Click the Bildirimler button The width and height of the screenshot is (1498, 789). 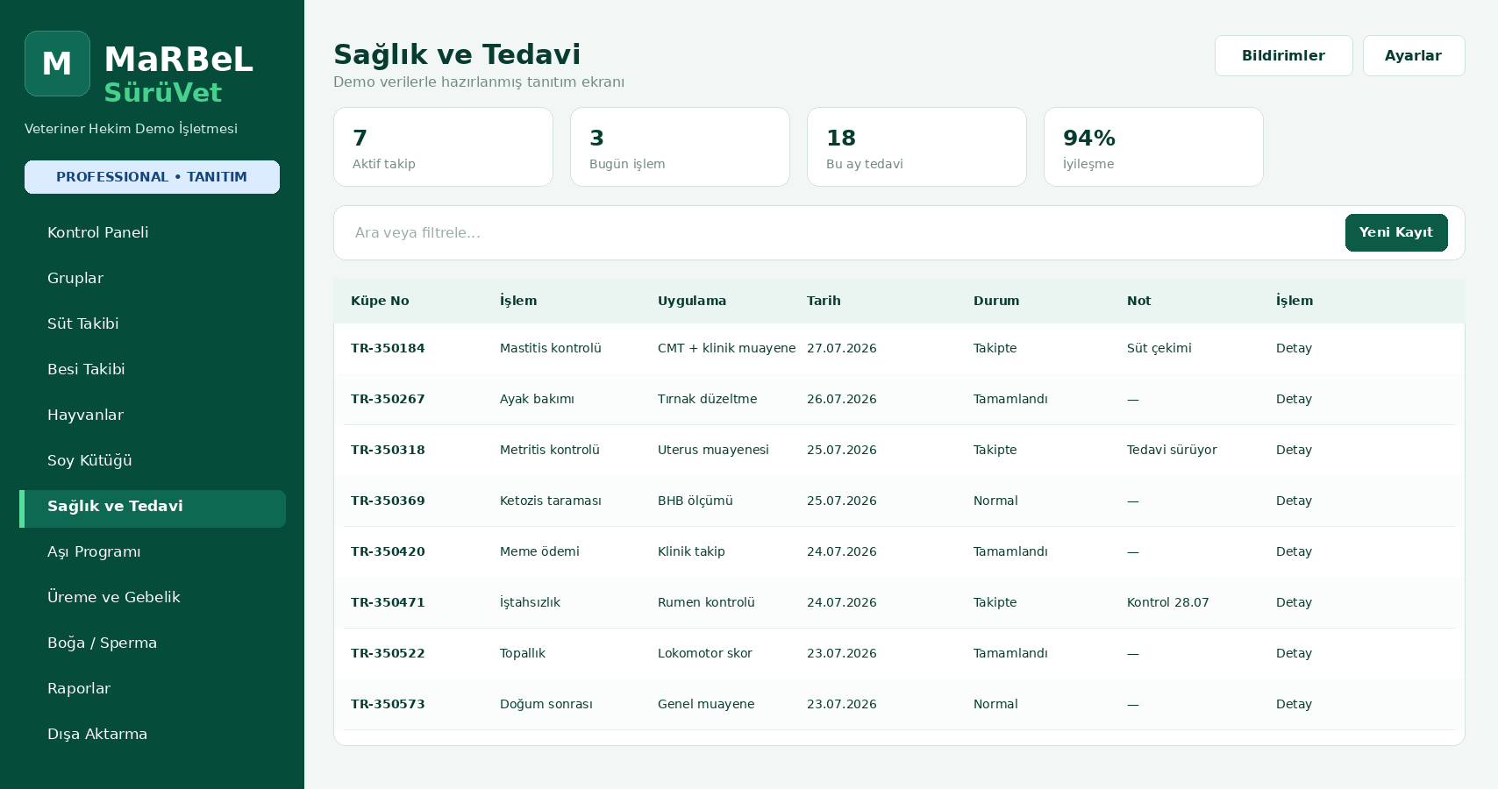1283,55
